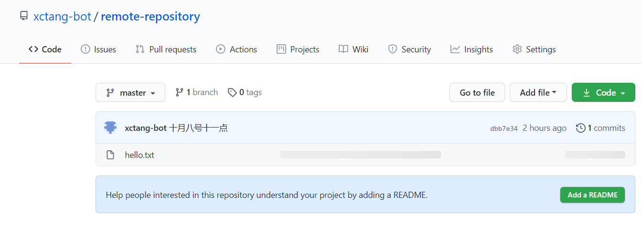Click the repository book icon beside xctang-bot

24,17
